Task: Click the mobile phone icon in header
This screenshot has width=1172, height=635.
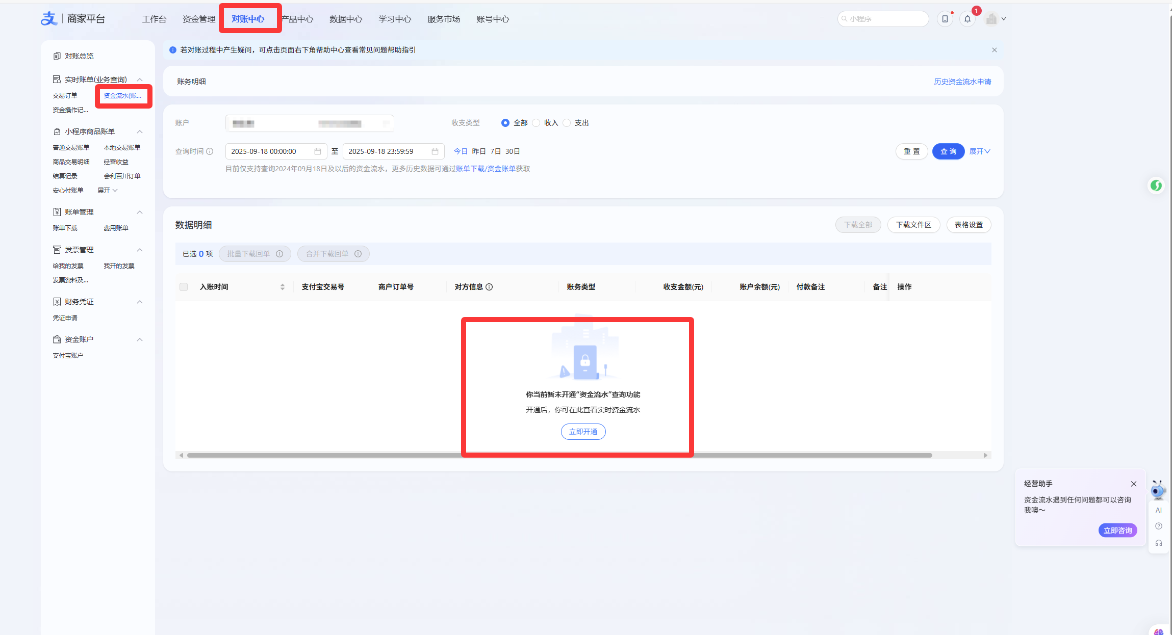Action: click(945, 19)
